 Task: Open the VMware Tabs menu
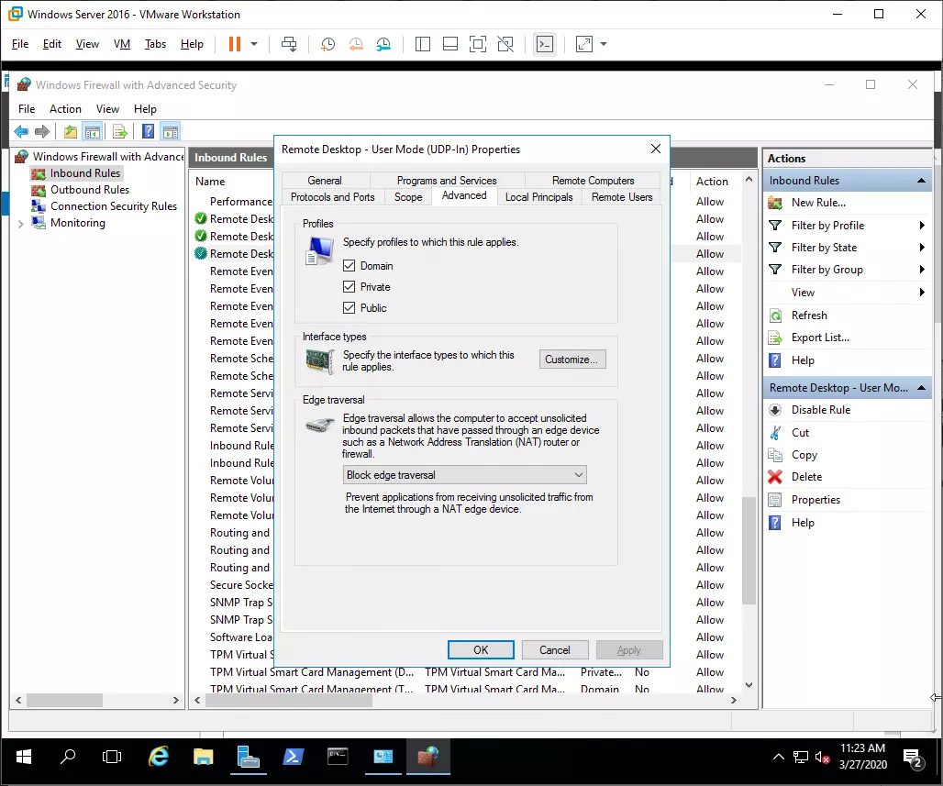155,44
